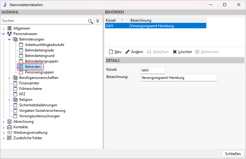Select Finanzämter in the tree

point(29,83)
